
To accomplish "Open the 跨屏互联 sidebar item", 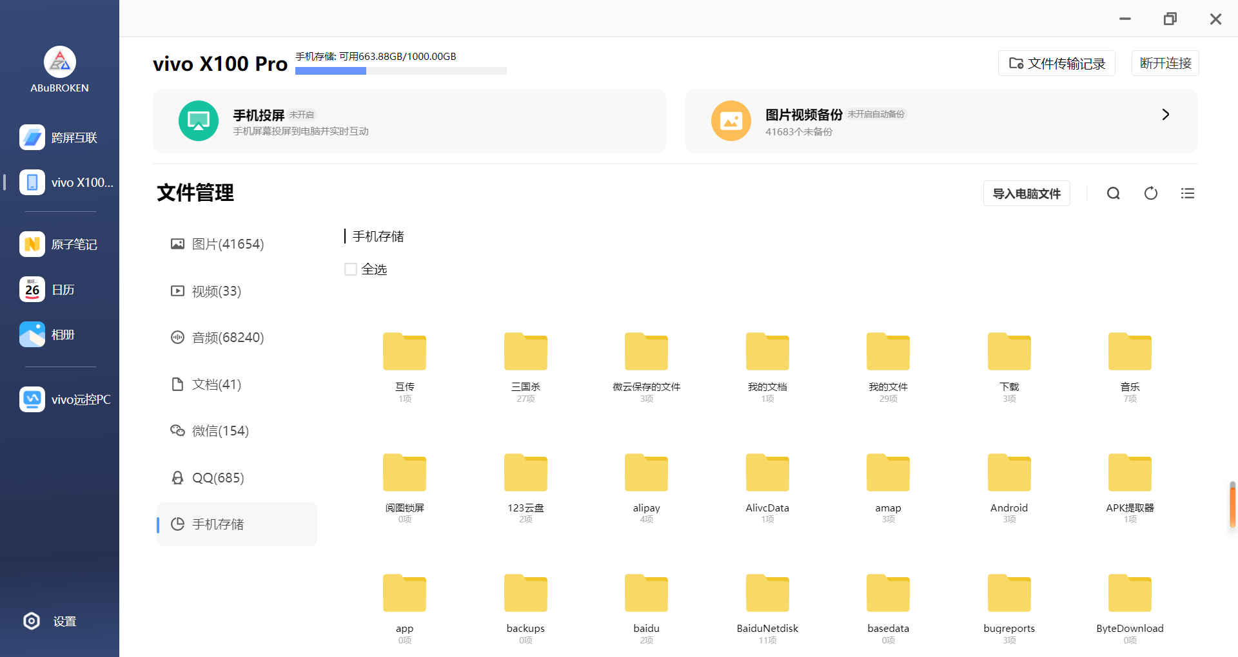I will coord(59,137).
